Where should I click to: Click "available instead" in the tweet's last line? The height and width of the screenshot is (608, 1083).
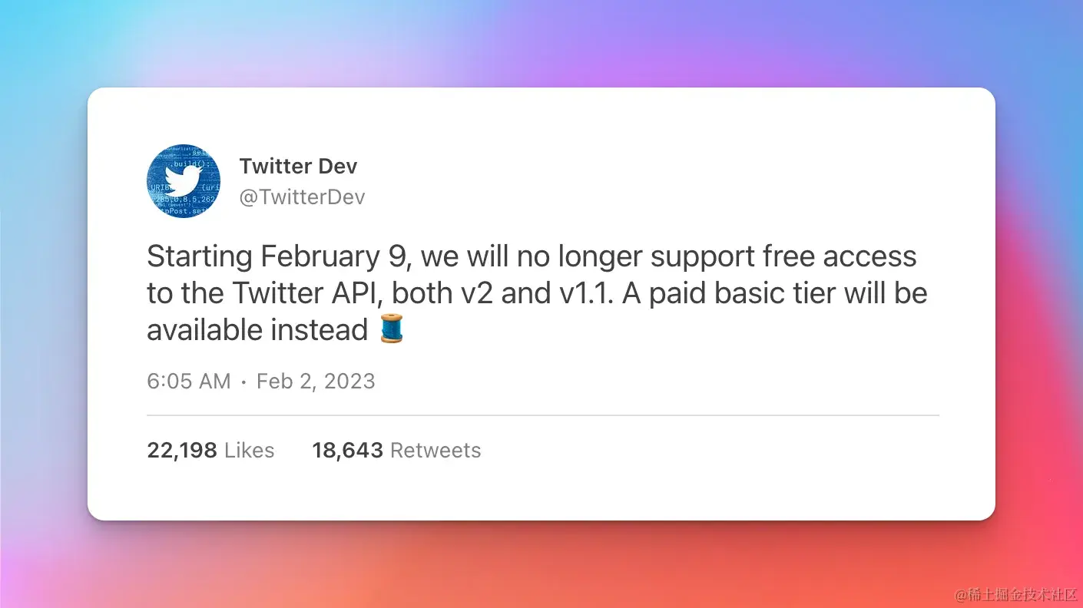[258, 330]
